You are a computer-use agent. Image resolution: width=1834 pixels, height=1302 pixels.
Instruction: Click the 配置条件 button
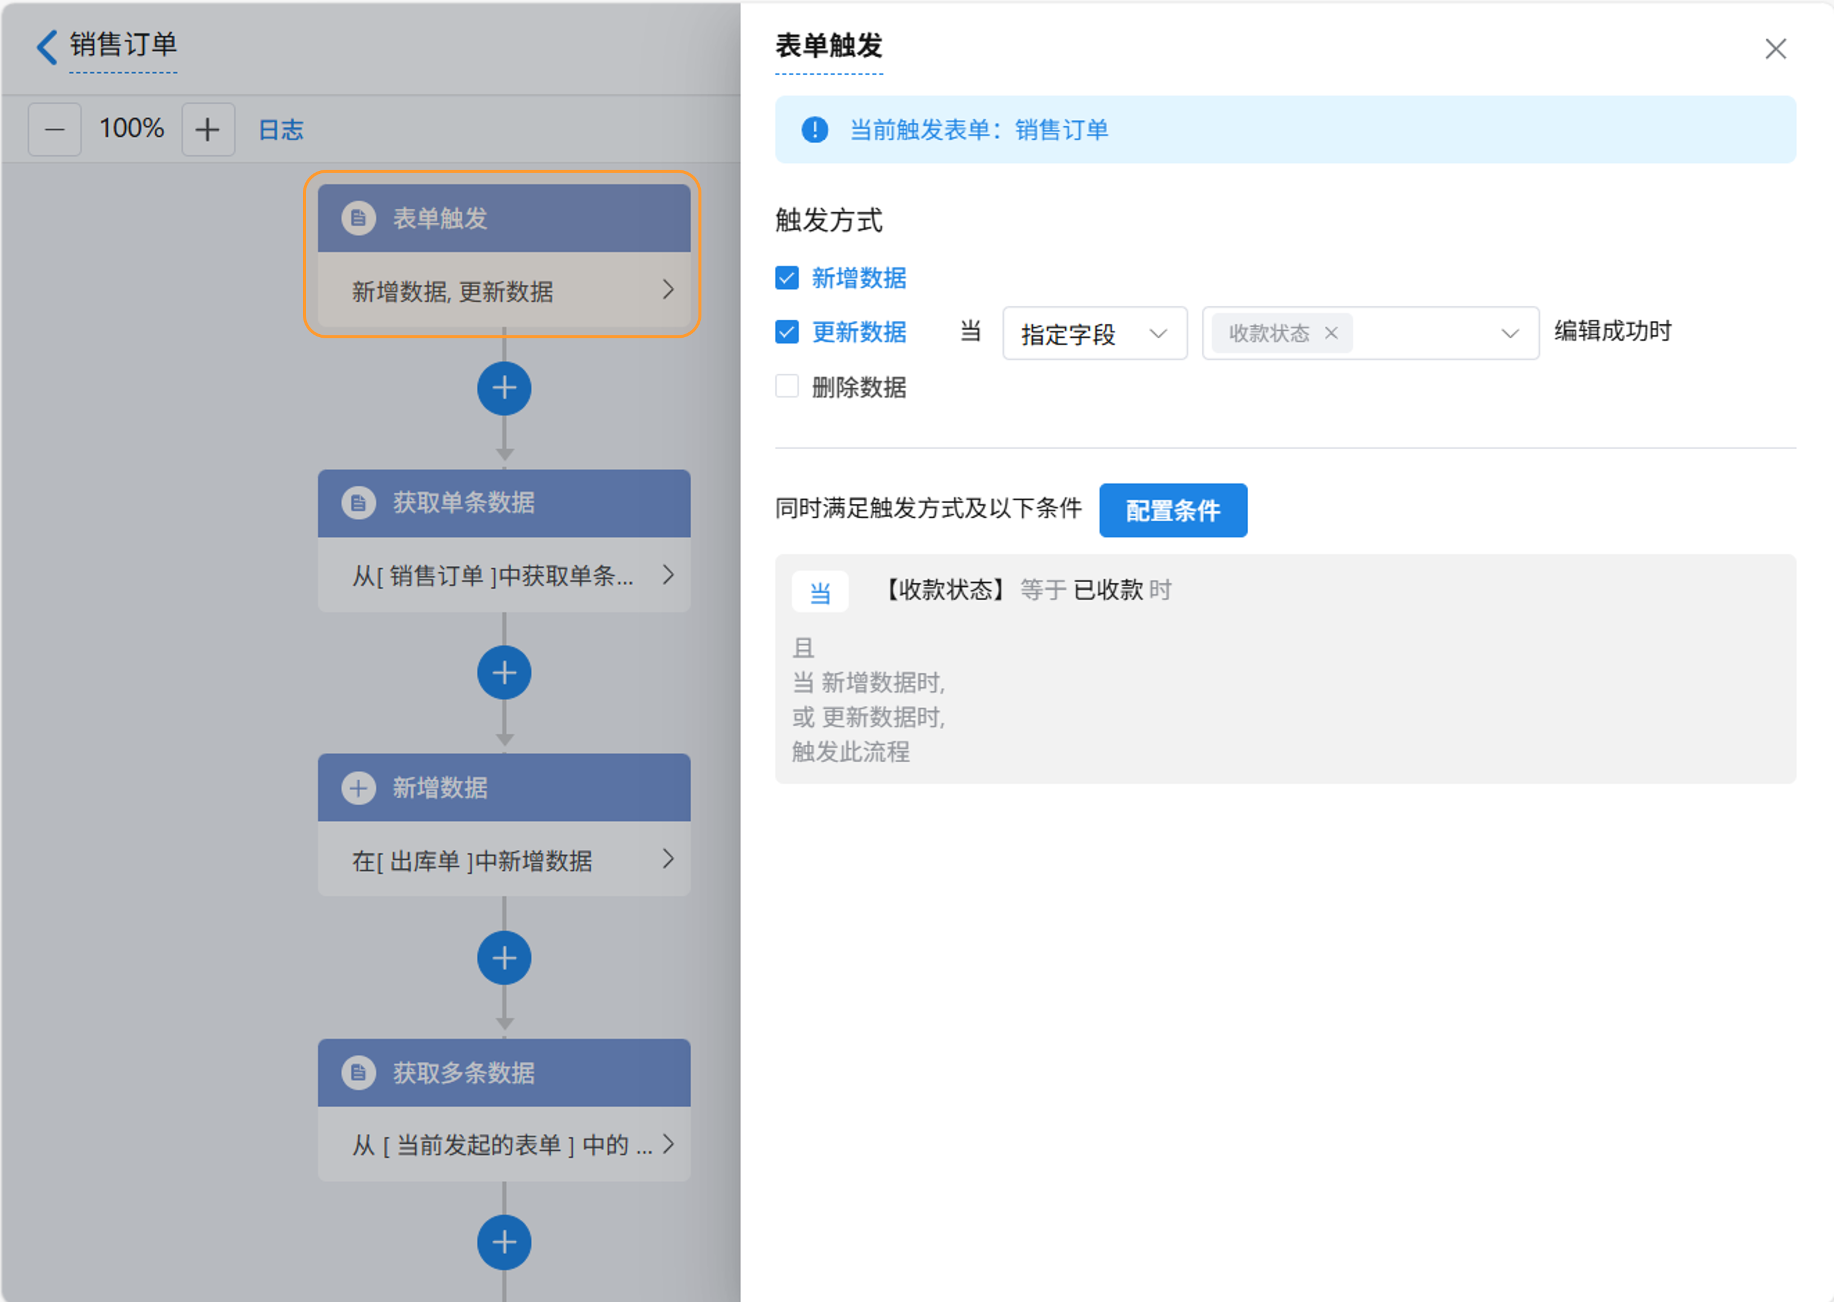pyautogui.click(x=1172, y=510)
